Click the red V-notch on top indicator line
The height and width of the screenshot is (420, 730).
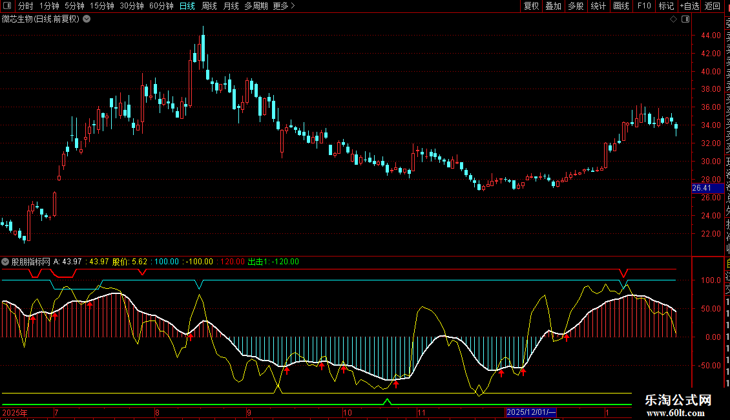point(623,273)
